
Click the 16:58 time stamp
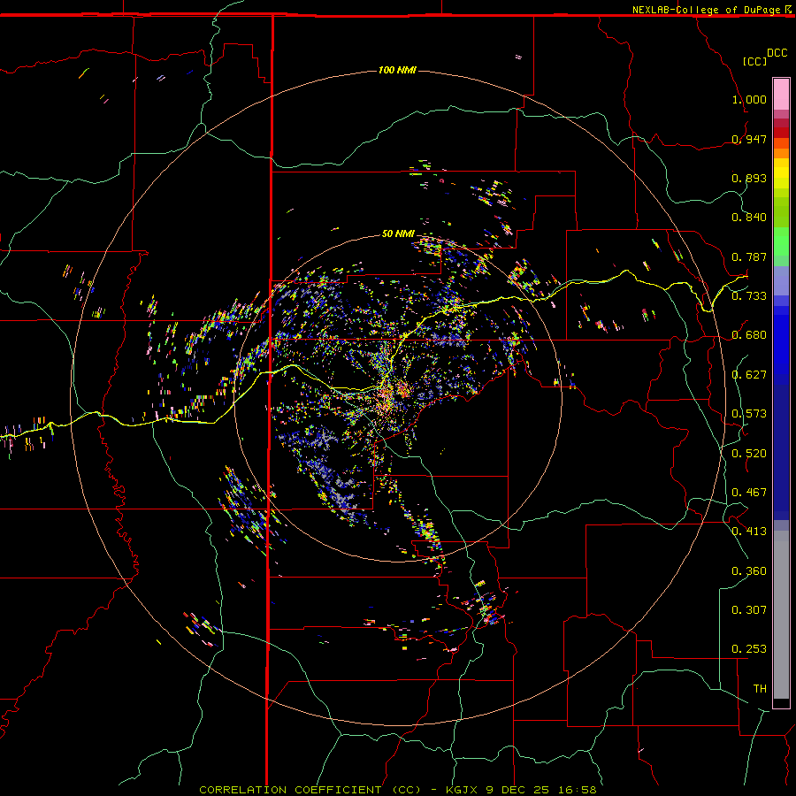(x=579, y=790)
